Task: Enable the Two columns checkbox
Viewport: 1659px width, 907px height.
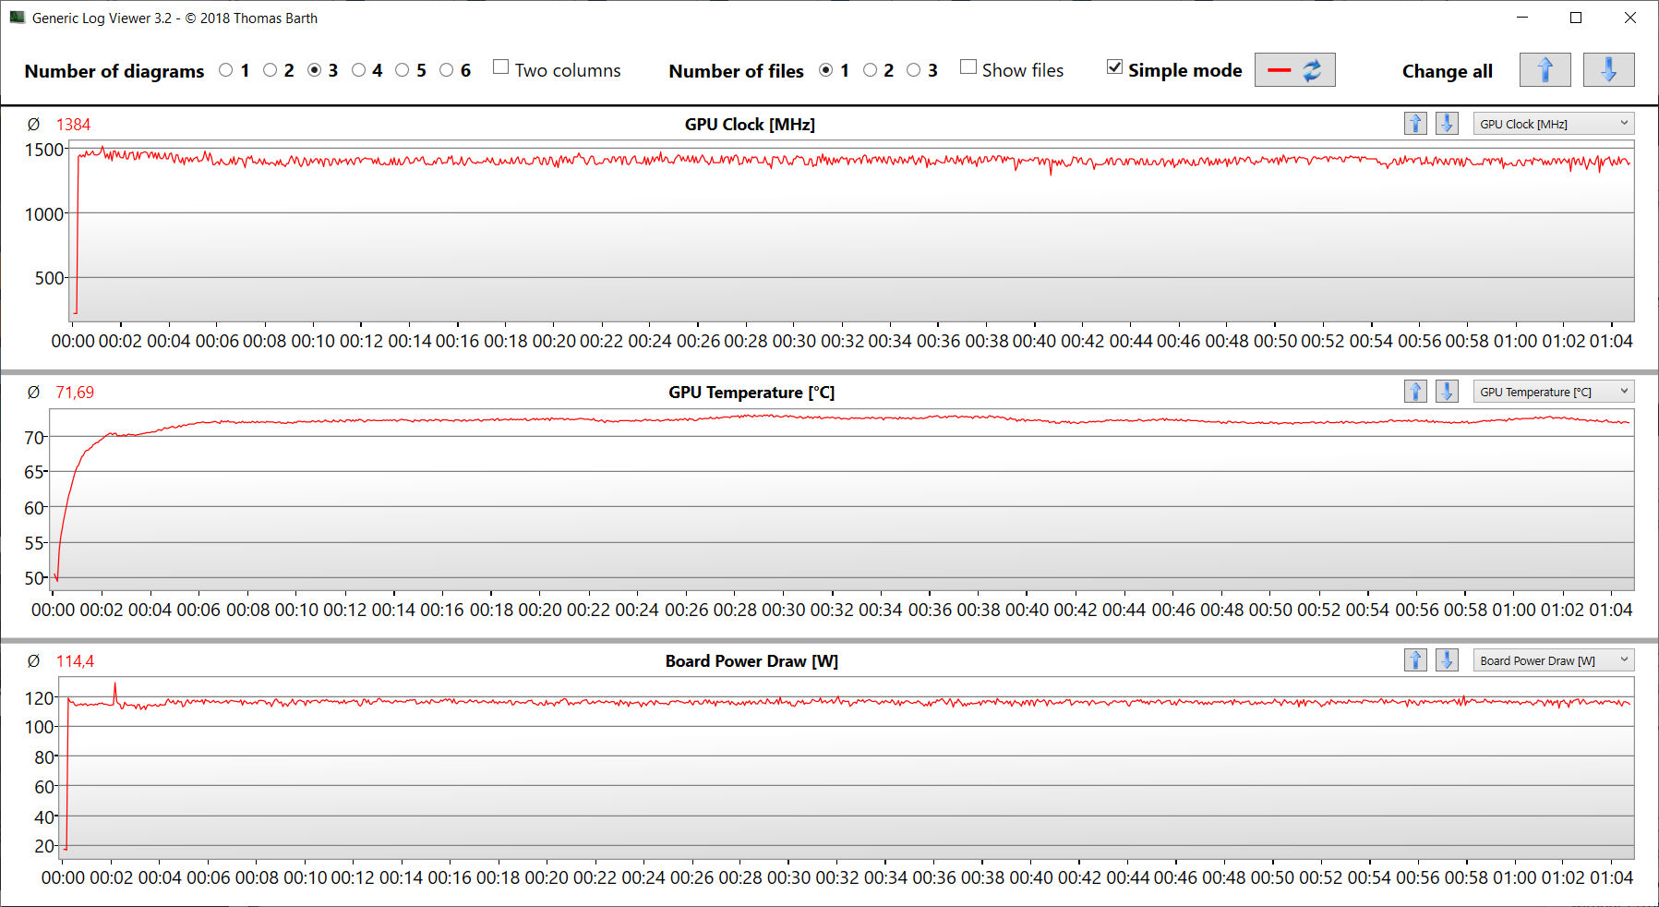Action: tap(501, 67)
